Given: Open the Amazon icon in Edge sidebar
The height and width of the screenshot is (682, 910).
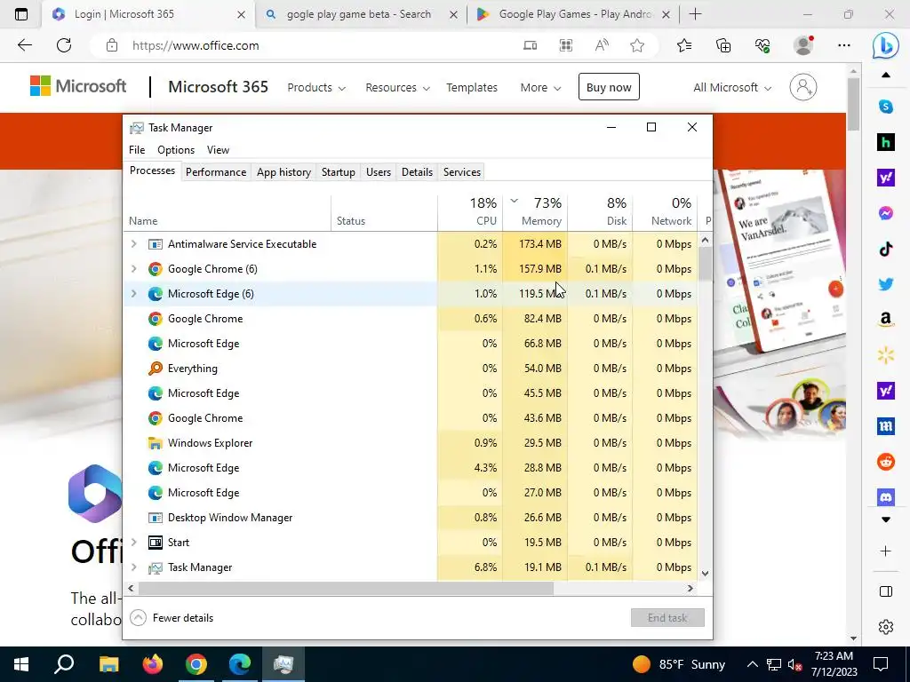Looking at the screenshot, I should point(886,320).
